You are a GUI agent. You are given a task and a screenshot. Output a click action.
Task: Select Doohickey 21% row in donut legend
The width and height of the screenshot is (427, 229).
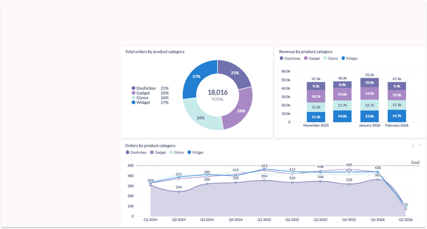[x=150, y=88]
